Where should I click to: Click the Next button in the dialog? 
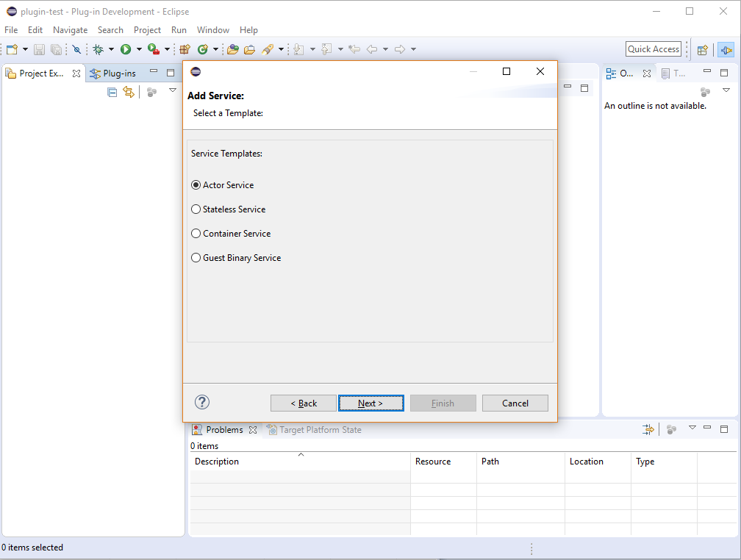click(x=370, y=403)
